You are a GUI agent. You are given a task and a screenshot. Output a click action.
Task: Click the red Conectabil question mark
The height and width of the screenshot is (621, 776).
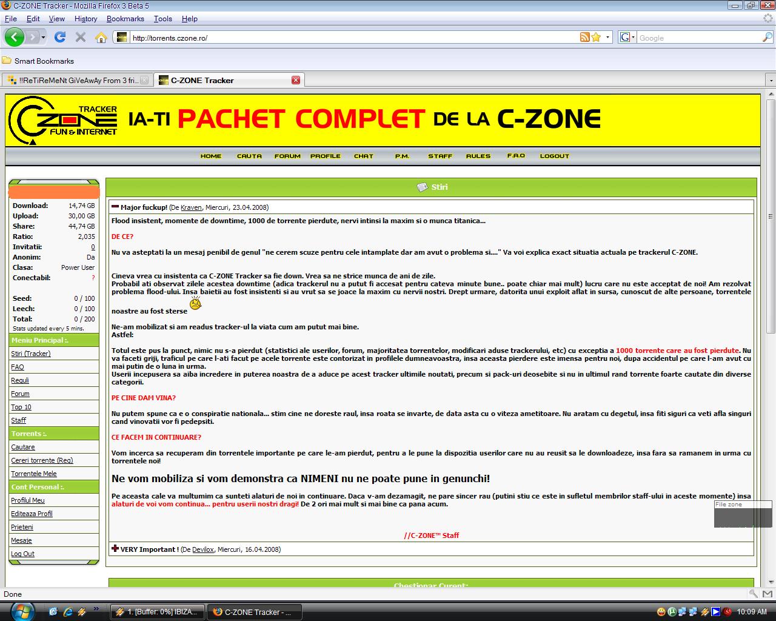[93, 278]
